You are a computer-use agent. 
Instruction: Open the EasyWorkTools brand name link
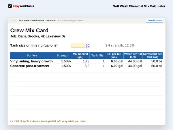coord(23,6)
